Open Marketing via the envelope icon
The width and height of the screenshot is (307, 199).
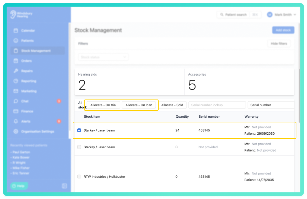click(16, 91)
